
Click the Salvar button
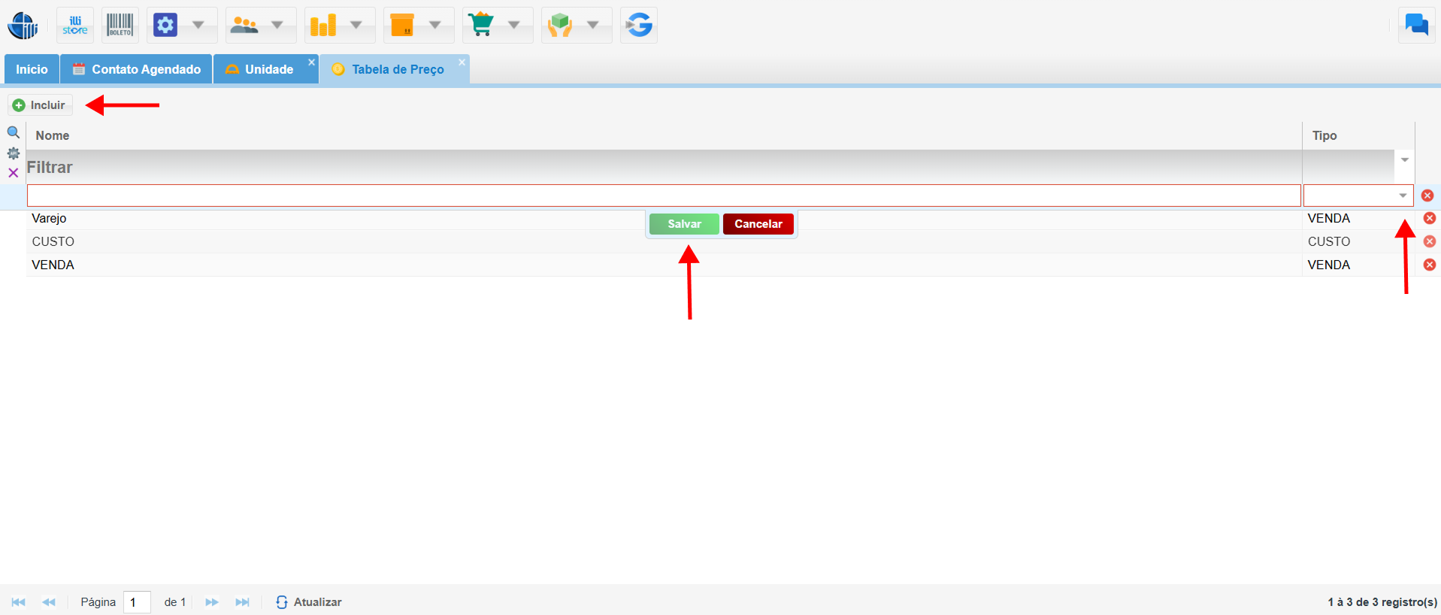(x=684, y=224)
